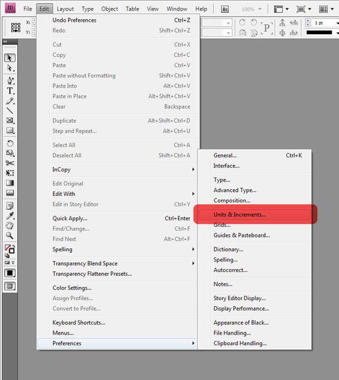Click the fill and stroke swatch
Image resolution: width=339 pixels, height=380 pixels.
pyautogui.click(x=10, y=249)
